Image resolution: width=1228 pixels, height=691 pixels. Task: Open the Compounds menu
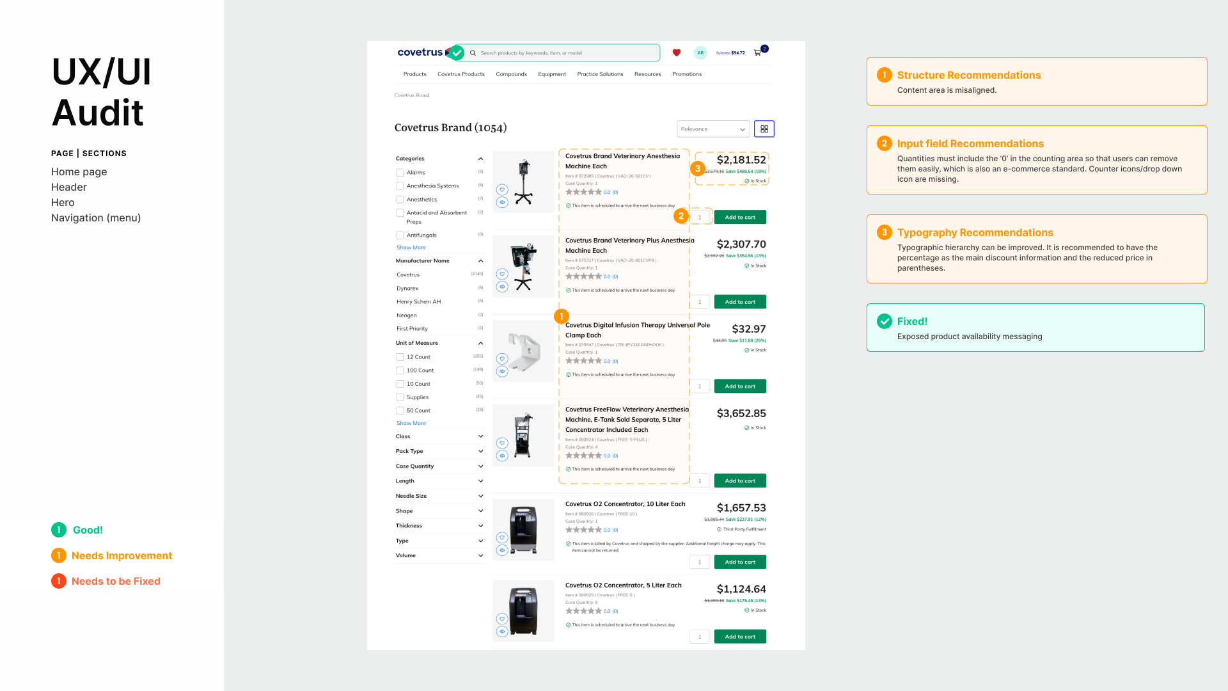(x=512, y=74)
